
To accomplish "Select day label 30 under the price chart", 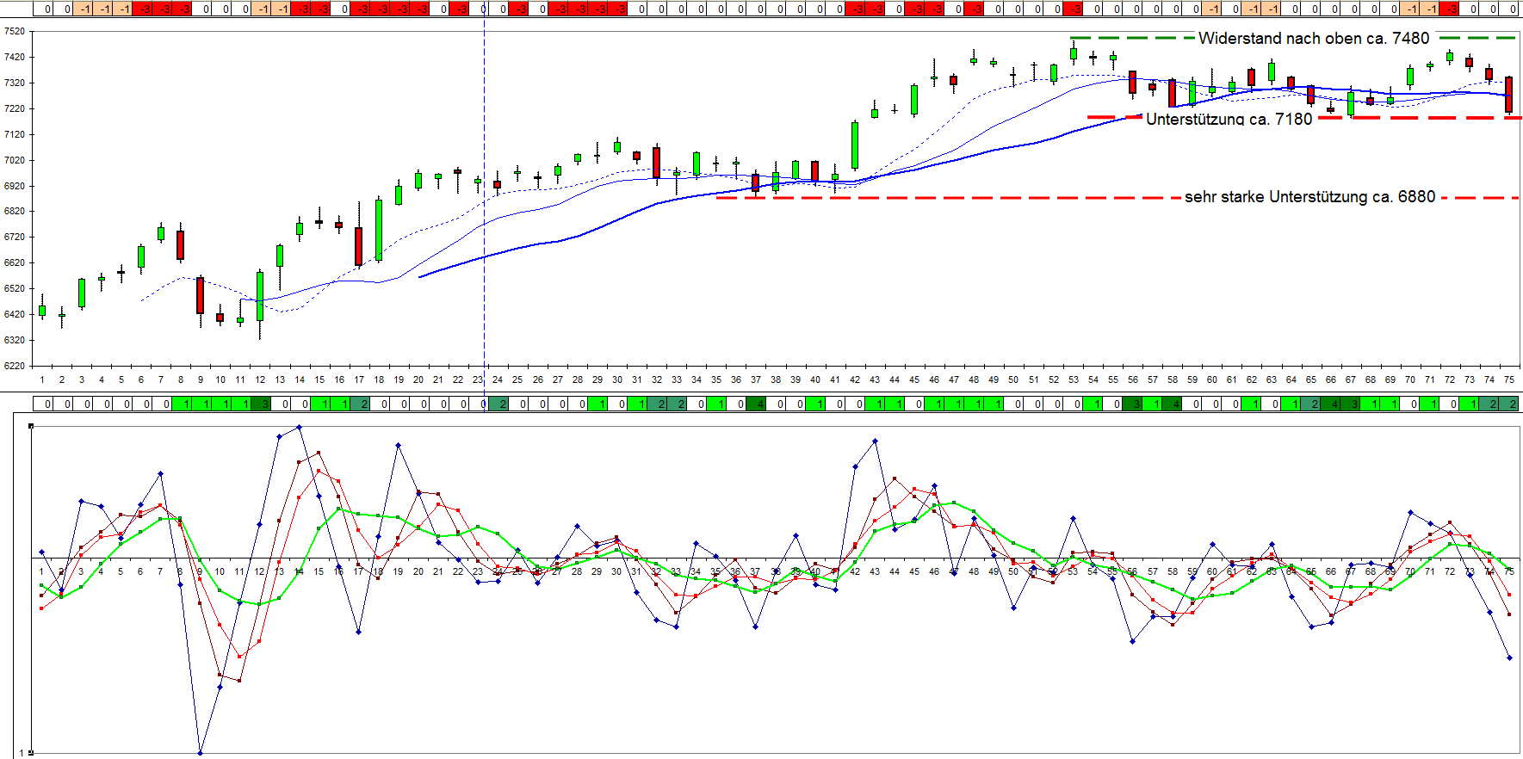I will pyautogui.click(x=616, y=379).
